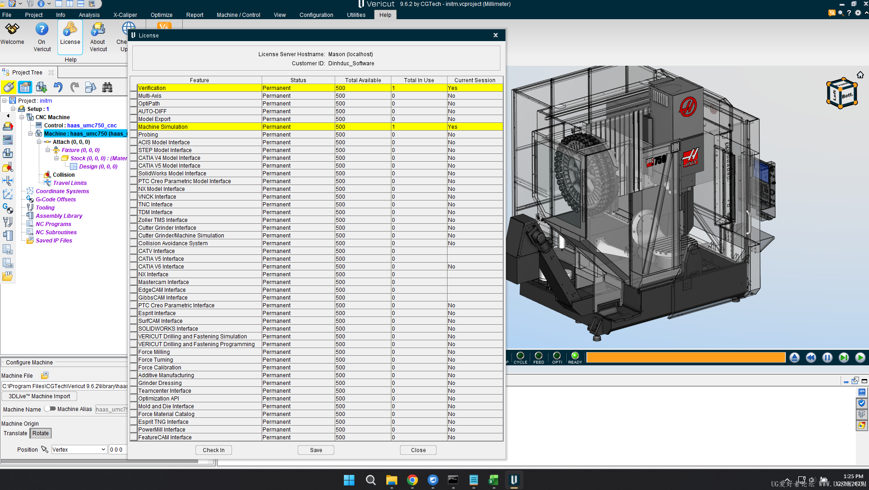Click the coordinate systems XYZ sidebar icon

click(8, 195)
